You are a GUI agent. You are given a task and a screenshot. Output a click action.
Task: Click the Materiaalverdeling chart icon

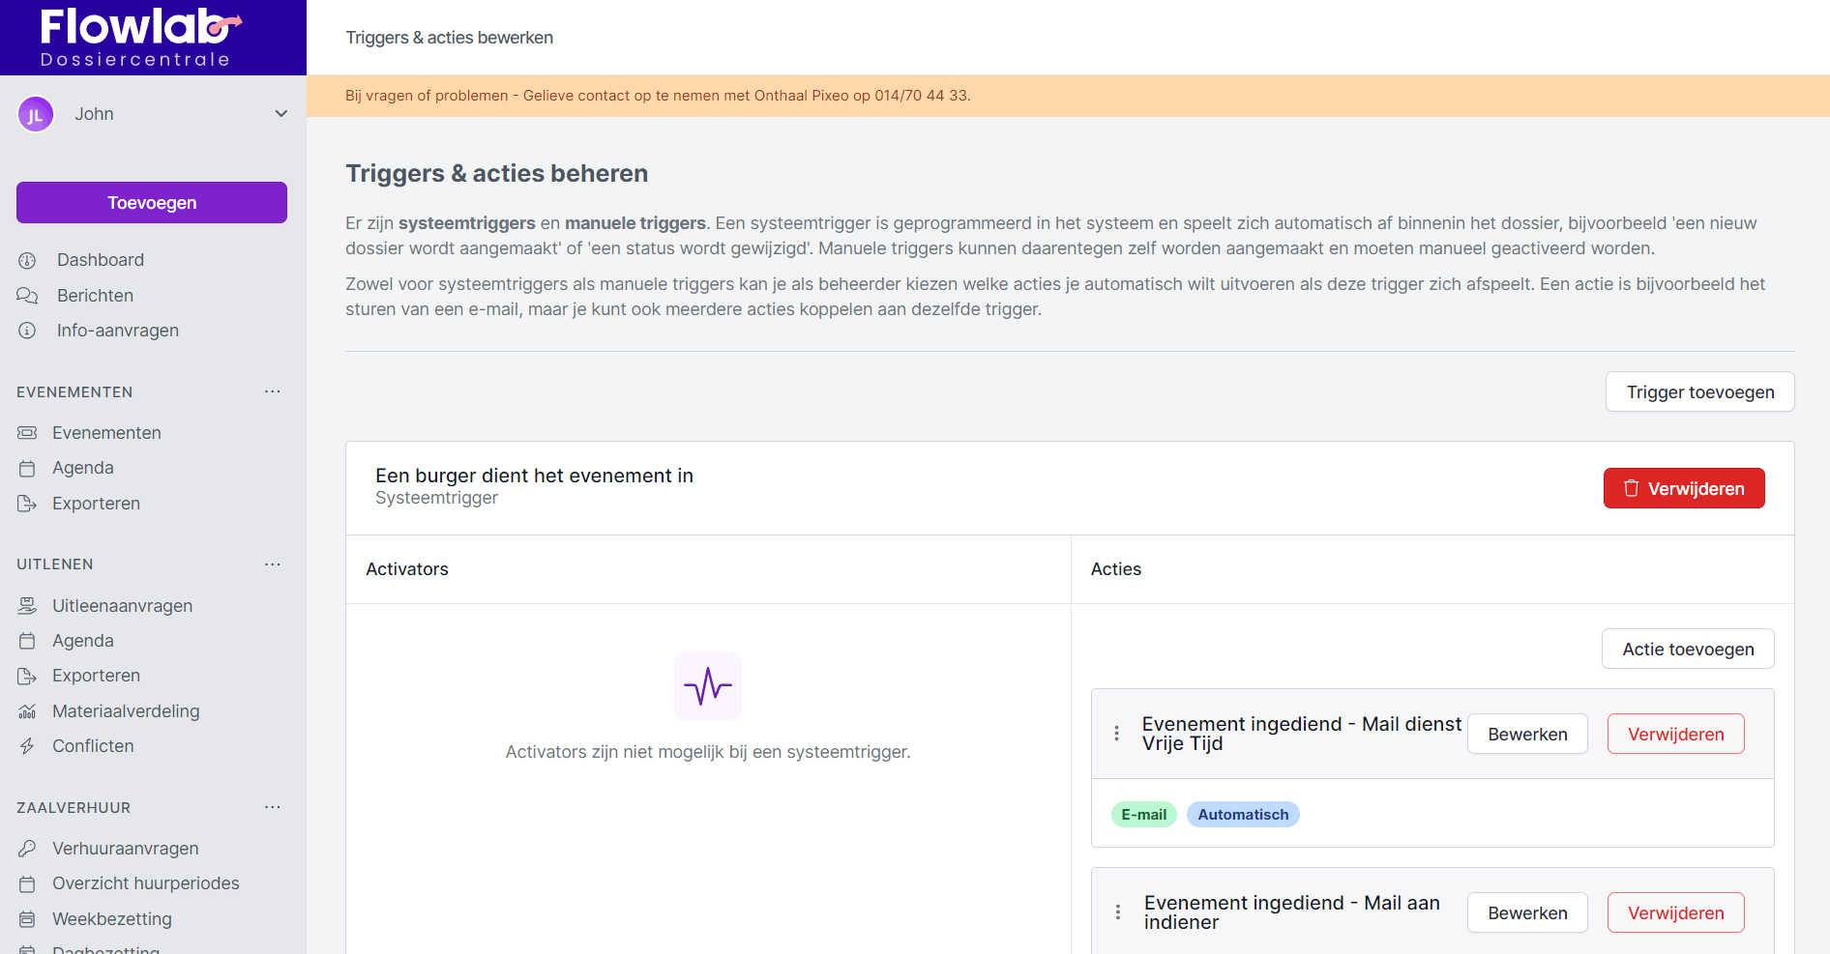click(x=27, y=711)
